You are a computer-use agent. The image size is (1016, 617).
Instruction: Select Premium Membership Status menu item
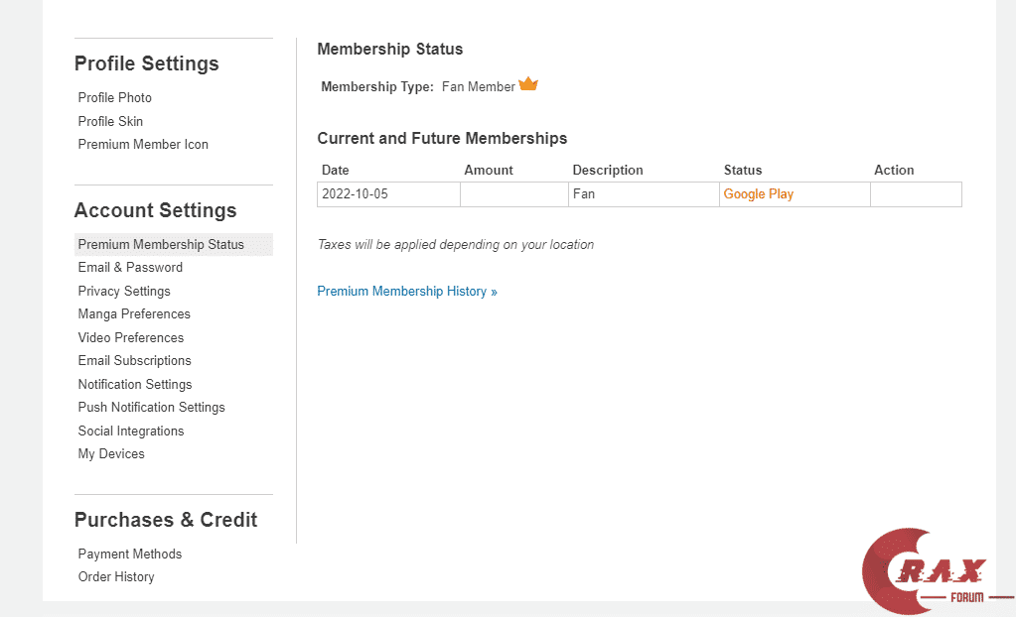pyautogui.click(x=161, y=245)
